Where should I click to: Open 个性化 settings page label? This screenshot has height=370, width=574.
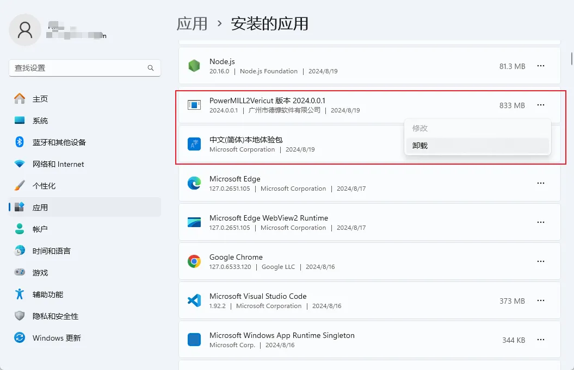[44, 186]
